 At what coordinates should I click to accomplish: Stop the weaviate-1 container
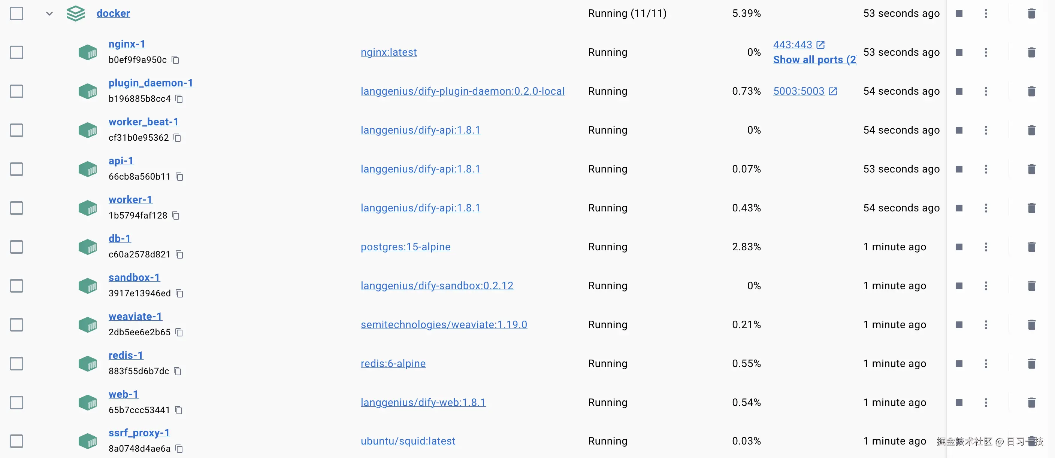959,325
